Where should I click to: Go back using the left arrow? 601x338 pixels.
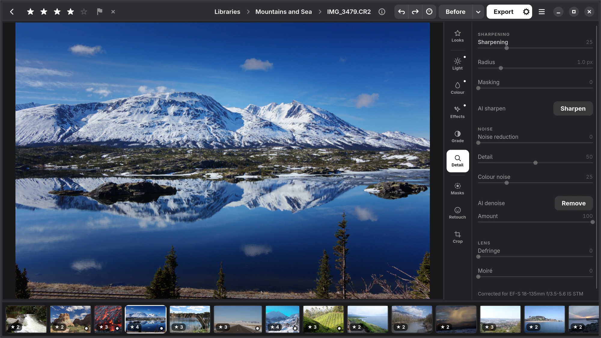[x=12, y=12]
